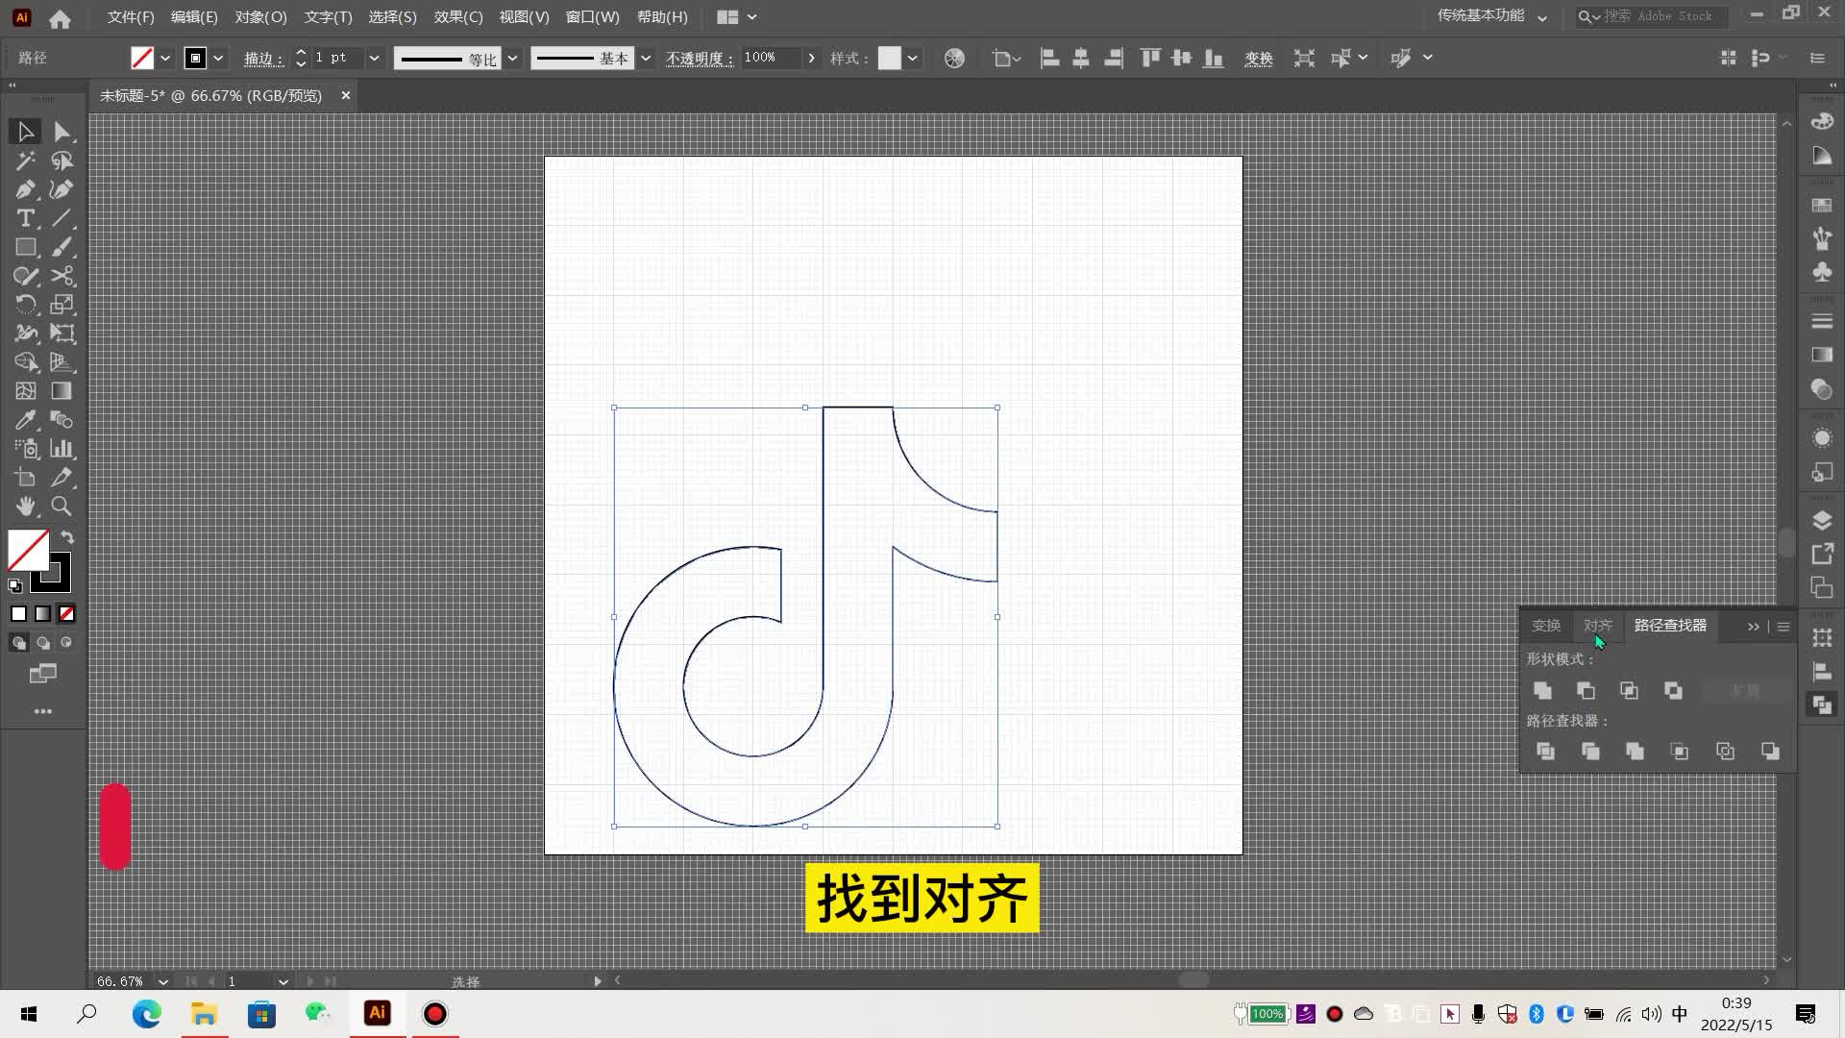Click the Divide pathfinder icon
Screen dimensions: 1845x1038
[x=1545, y=752]
